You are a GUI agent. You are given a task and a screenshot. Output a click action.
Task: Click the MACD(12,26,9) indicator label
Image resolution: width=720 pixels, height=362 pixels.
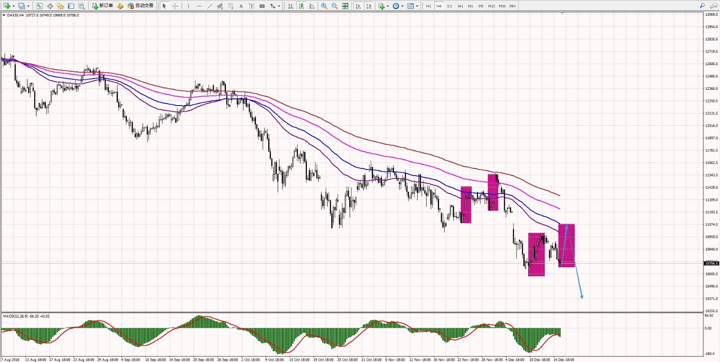coord(26,316)
